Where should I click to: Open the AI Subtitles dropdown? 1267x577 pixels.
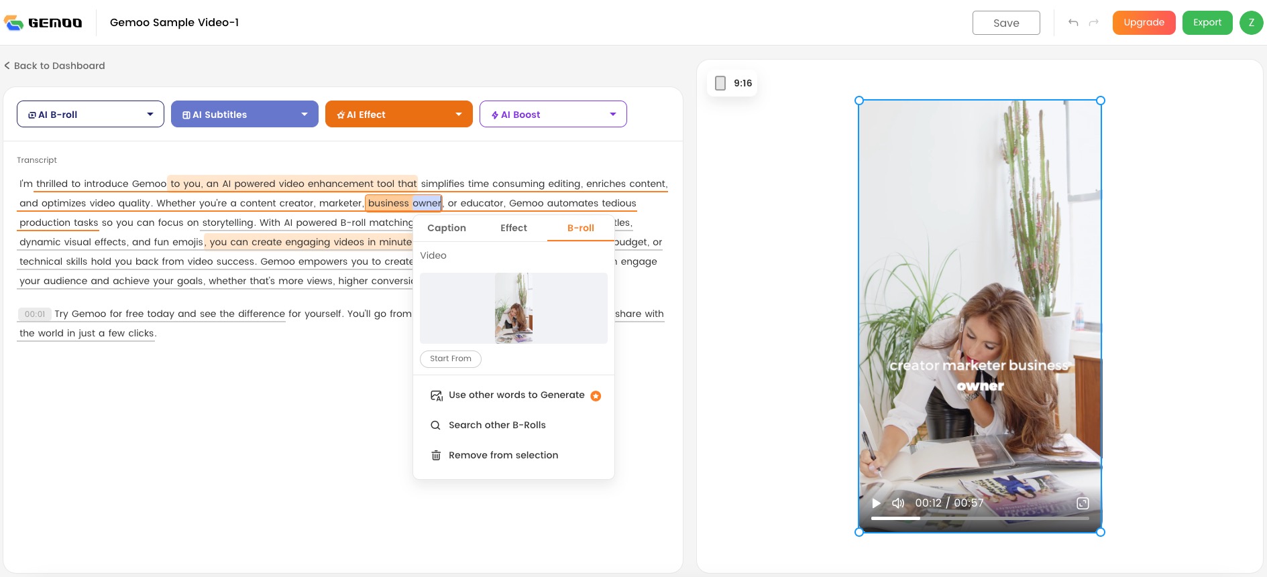[245, 114]
